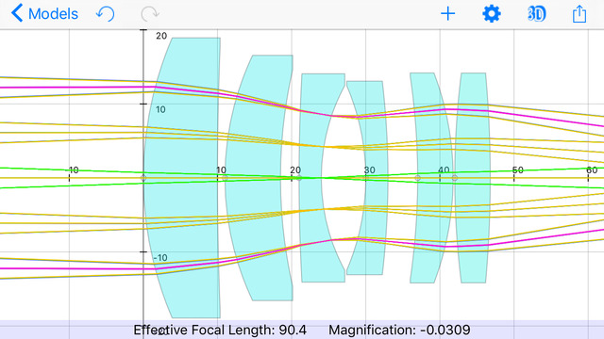The height and width of the screenshot is (339, 604).
Task: Switch to 3D view
Action: point(536,14)
